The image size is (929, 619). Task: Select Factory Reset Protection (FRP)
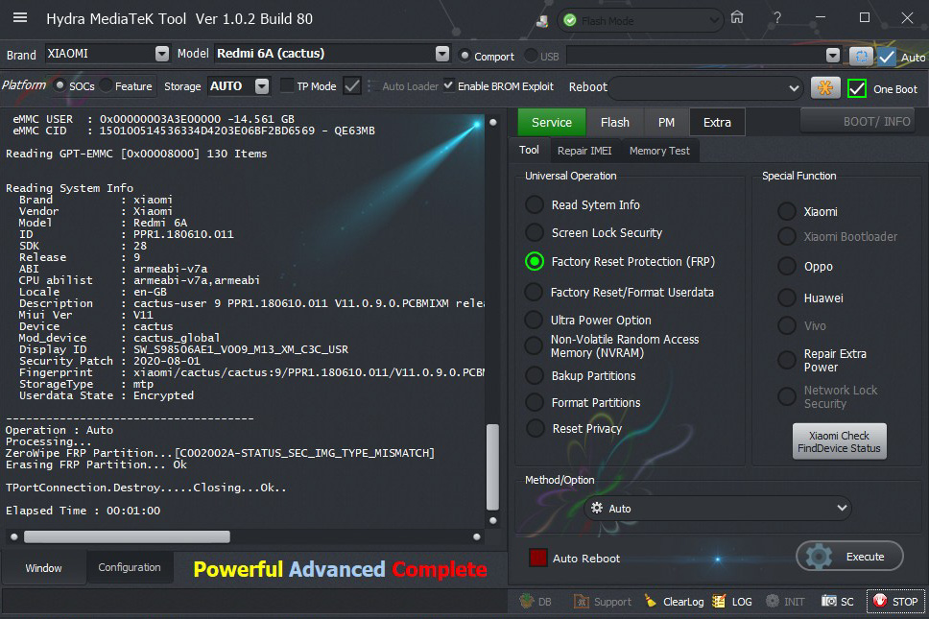[535, 261]
